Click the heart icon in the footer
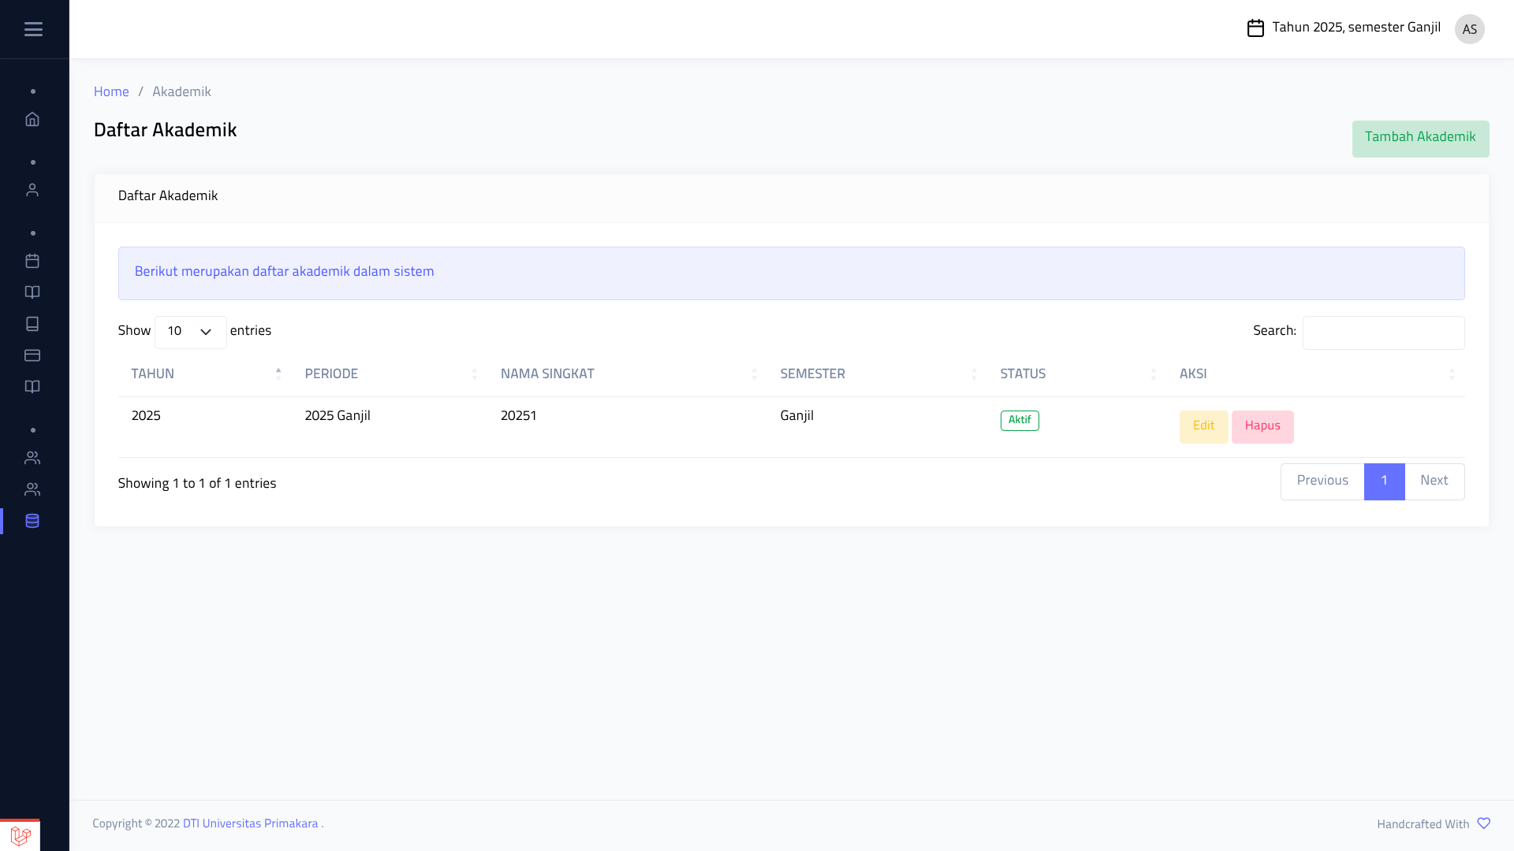The image size is (1514, 851). tap(1483, 823)
